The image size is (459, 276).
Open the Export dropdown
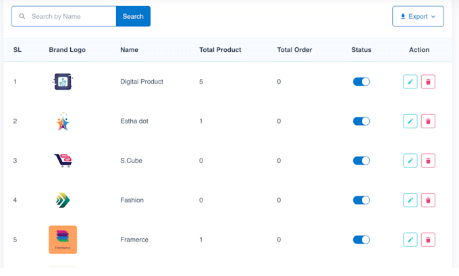coord(418,16)
